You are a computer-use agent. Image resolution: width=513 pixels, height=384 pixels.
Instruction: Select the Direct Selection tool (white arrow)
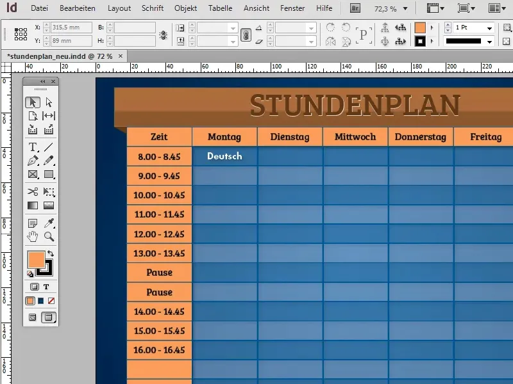[x=49, y=102]
